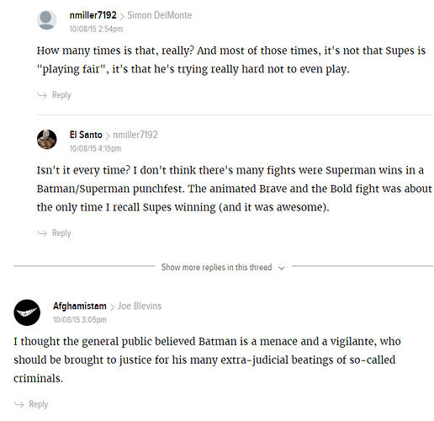Reply to nmiller7192's comment

pyautogui.click(x=61, y=95)
